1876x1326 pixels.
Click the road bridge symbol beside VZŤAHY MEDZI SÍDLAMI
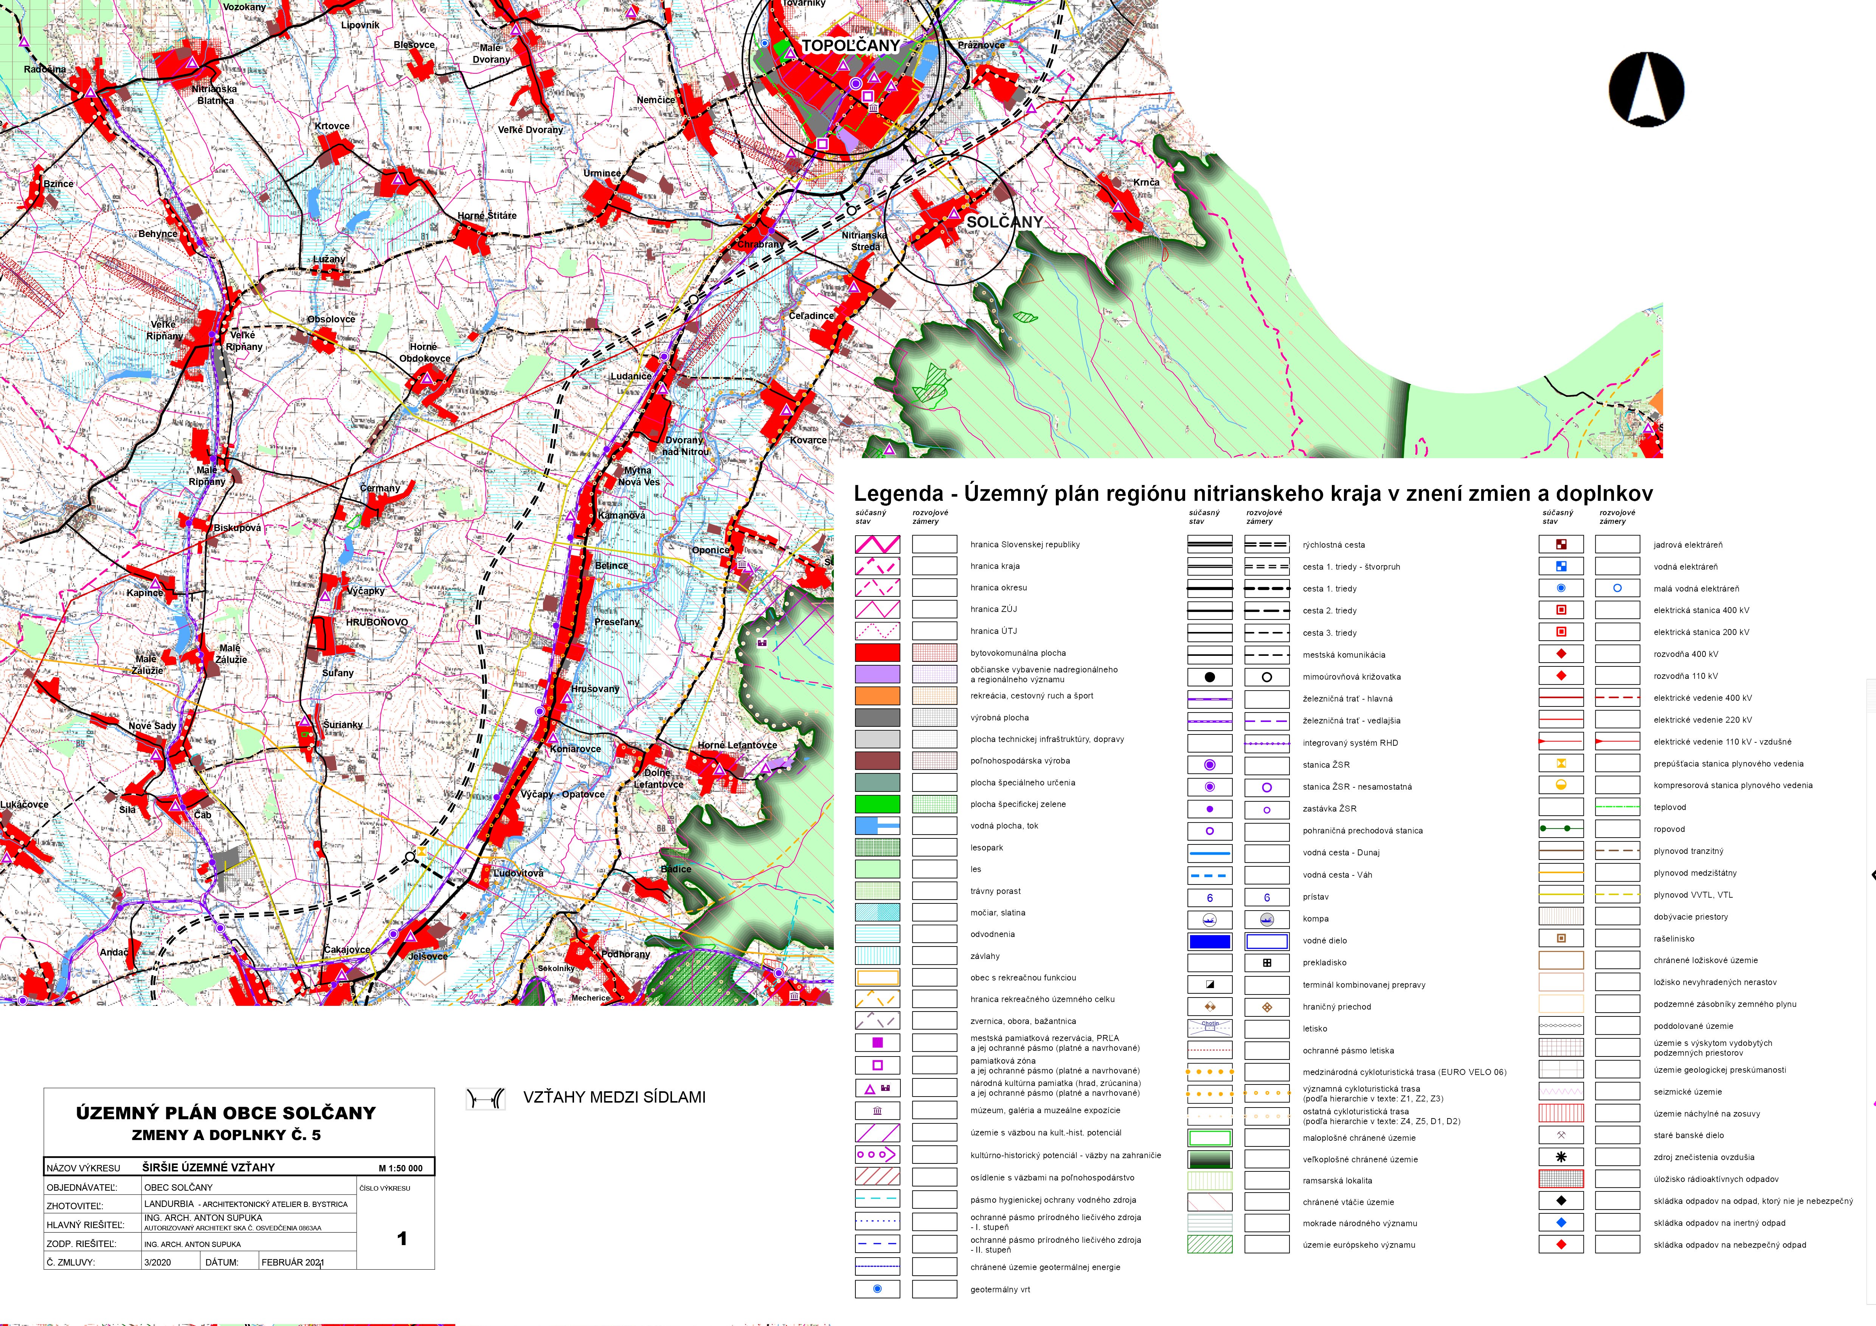tap(485, 1099)
